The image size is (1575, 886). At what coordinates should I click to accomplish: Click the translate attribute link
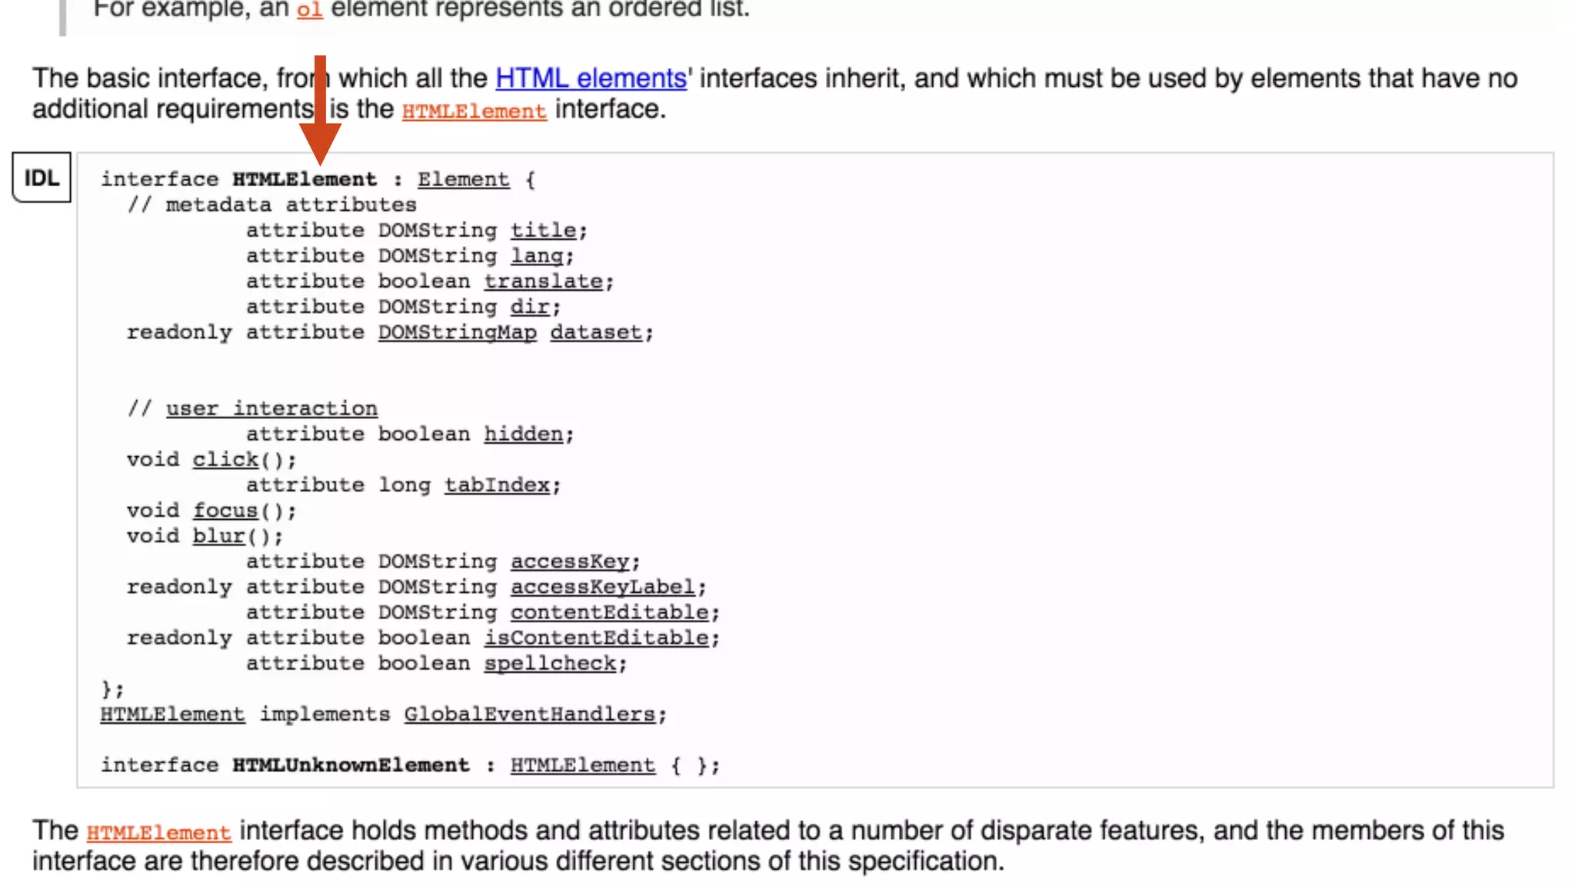[543, 281]
